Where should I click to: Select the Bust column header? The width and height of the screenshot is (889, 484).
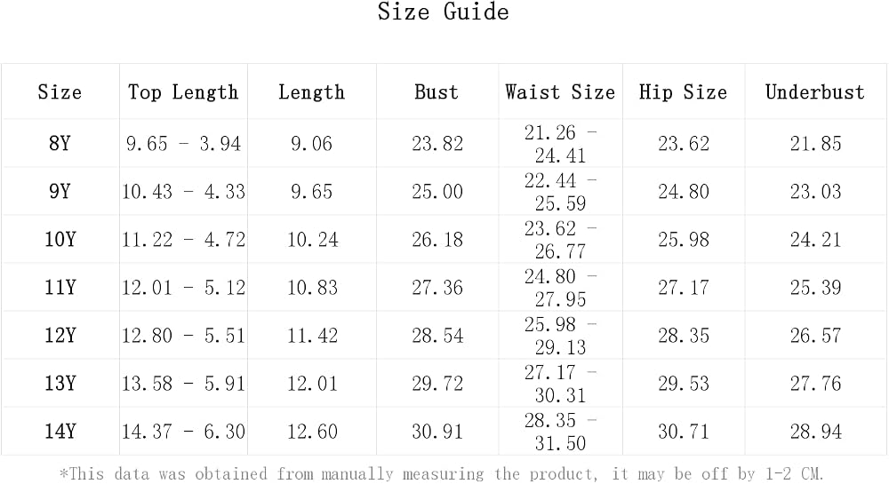point(436,92)
